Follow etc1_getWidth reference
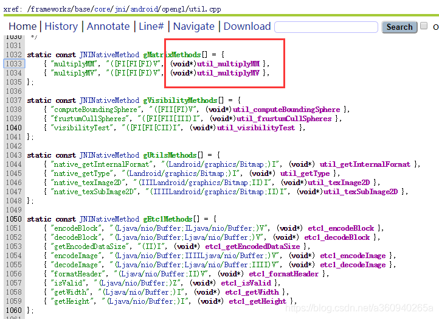Viewport: 439px width, 319px height. [252, 292]
